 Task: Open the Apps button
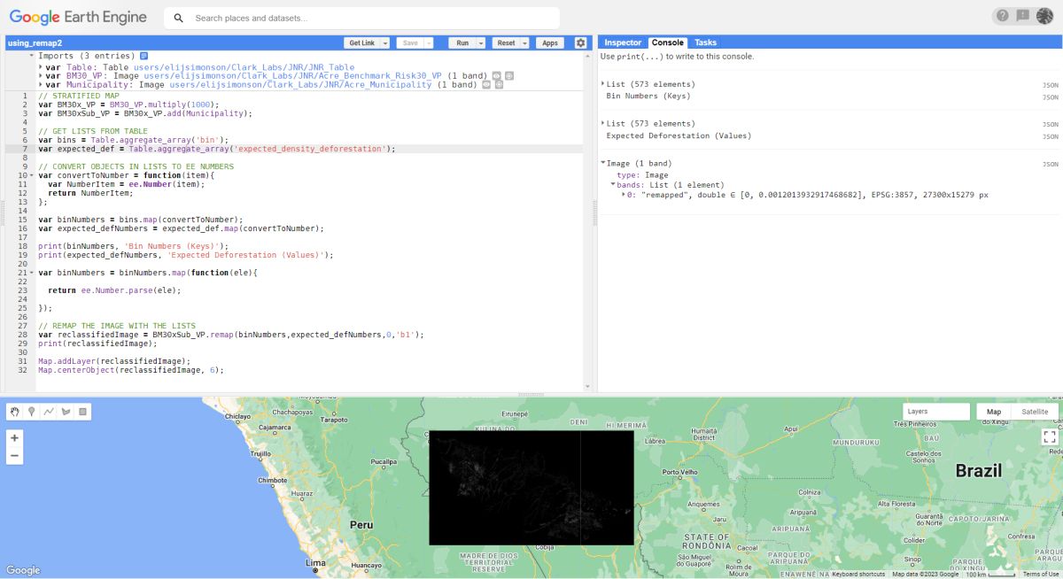click(x=550, y=42)
